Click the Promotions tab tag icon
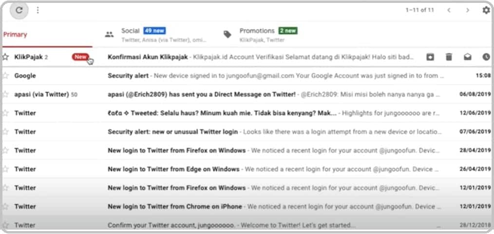The image size is (494, 234). (227, 35)
